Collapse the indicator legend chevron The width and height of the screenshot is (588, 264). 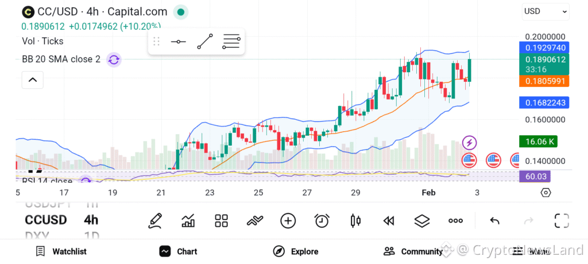pos(33,80)
